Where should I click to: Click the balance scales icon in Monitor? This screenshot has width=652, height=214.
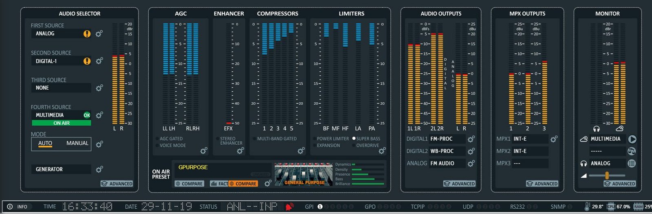click(632, 151)
